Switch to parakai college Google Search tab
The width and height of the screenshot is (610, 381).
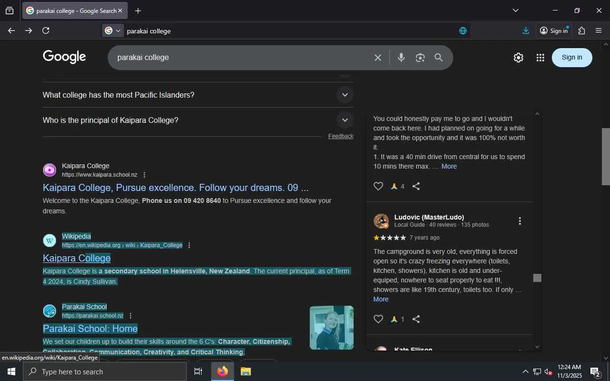(75, 10)
